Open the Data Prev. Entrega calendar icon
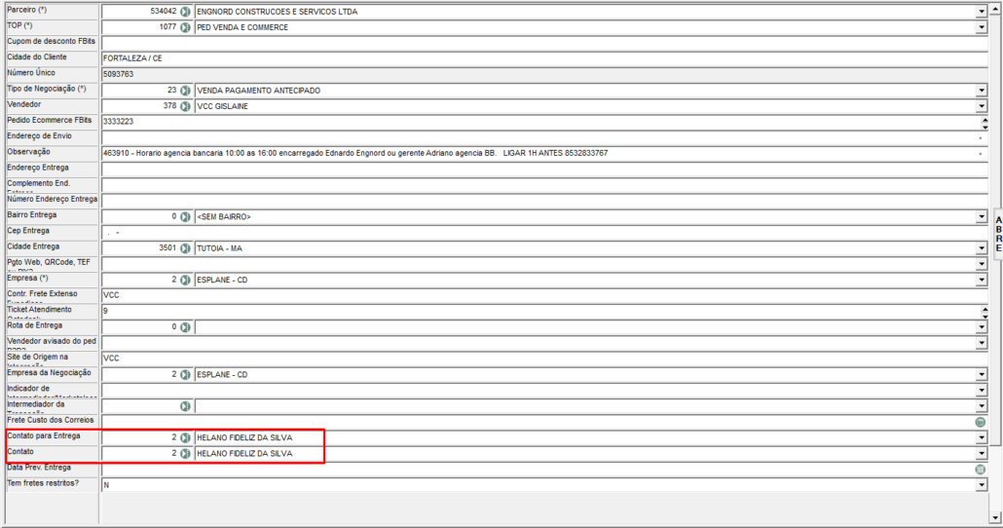The height and width of the screenshot is (528, 1003). tap(981, 469)
